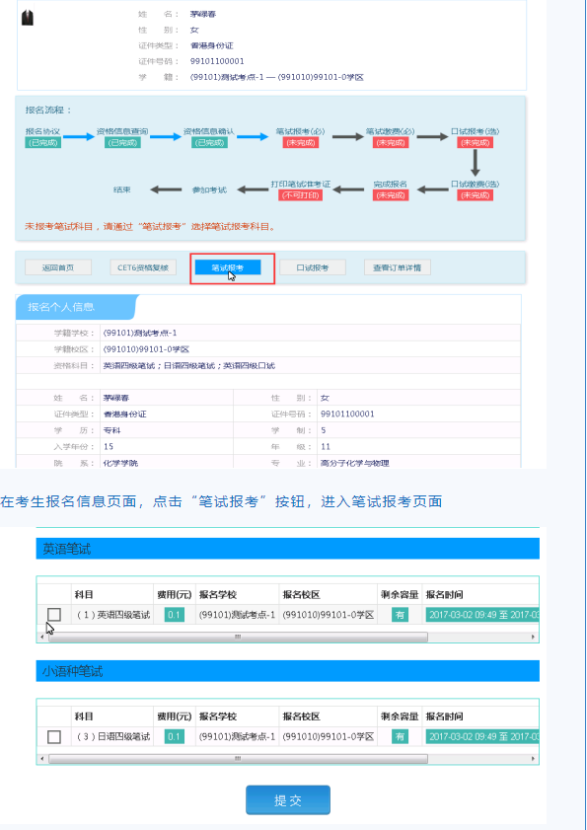The width and height of the screenshot is (587, 830).
Task: Click left scroll arrow of 英语笔试 table
Action: pyautogui.click(x=42, y=637)
